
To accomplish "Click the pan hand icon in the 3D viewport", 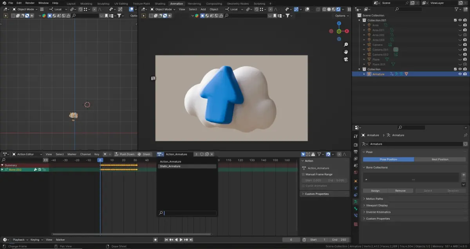I will point(346,52).
